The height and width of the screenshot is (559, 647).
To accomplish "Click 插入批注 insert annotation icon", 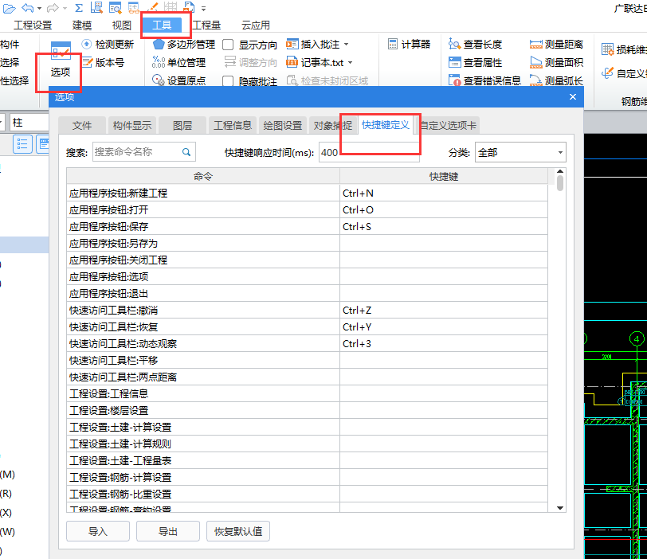I will (292, 44).
